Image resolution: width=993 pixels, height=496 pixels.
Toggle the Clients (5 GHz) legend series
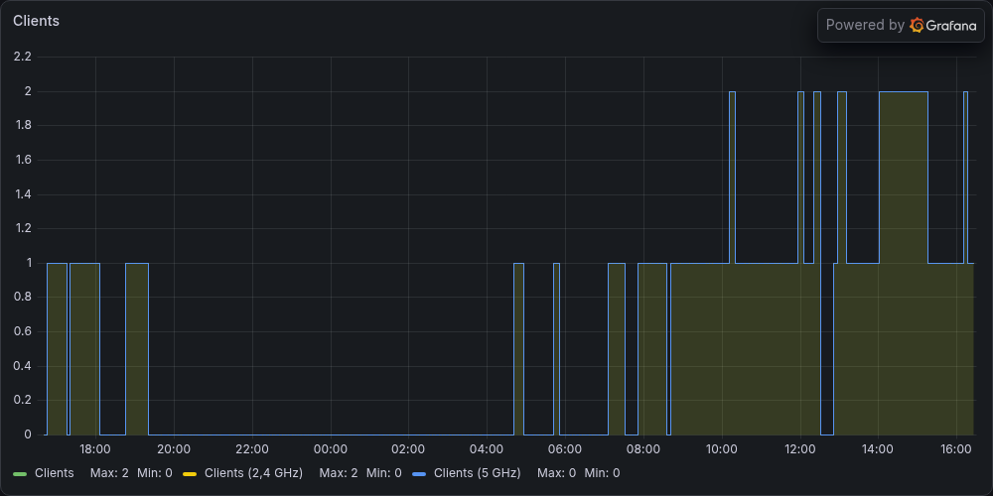(477, 473)
